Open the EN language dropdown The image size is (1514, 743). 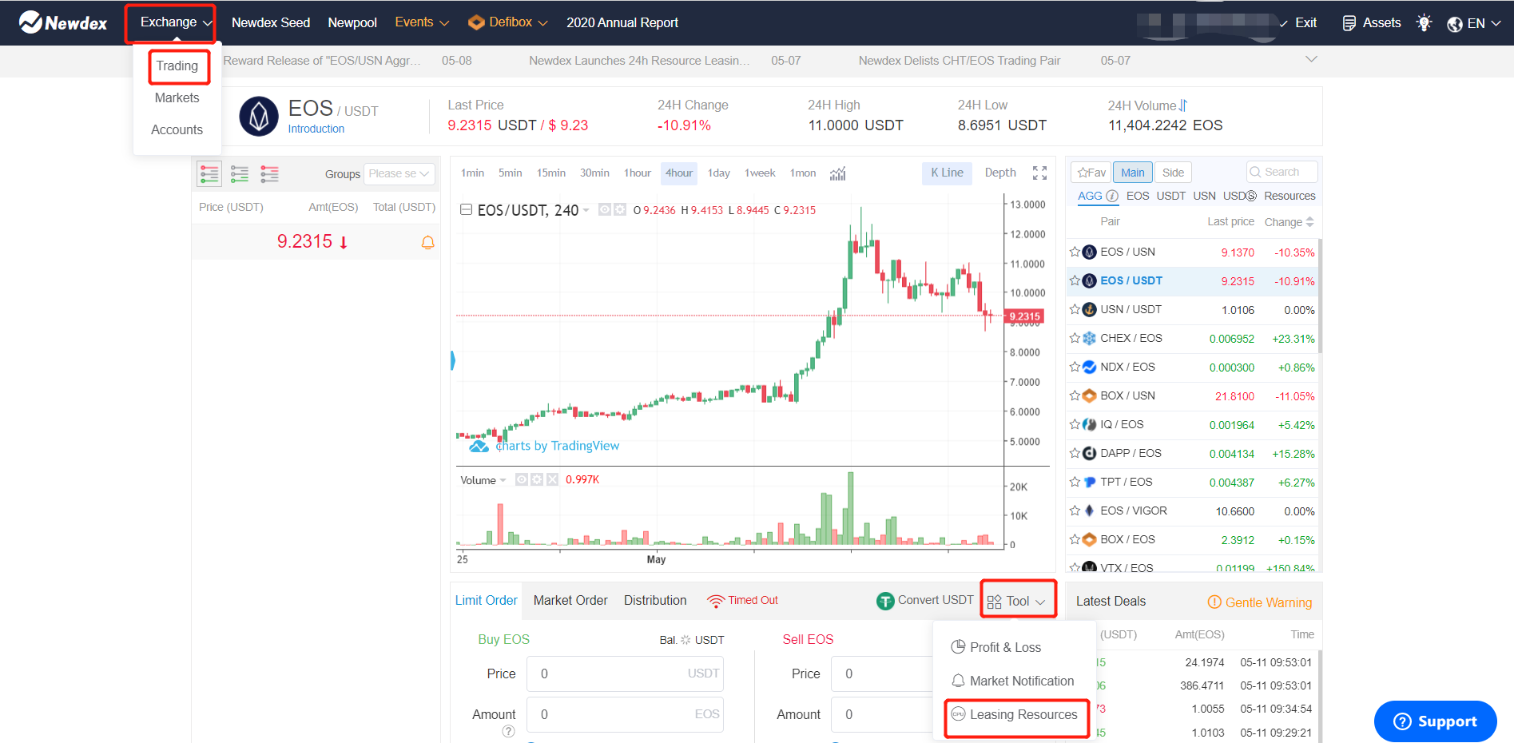click(1474, 24)
